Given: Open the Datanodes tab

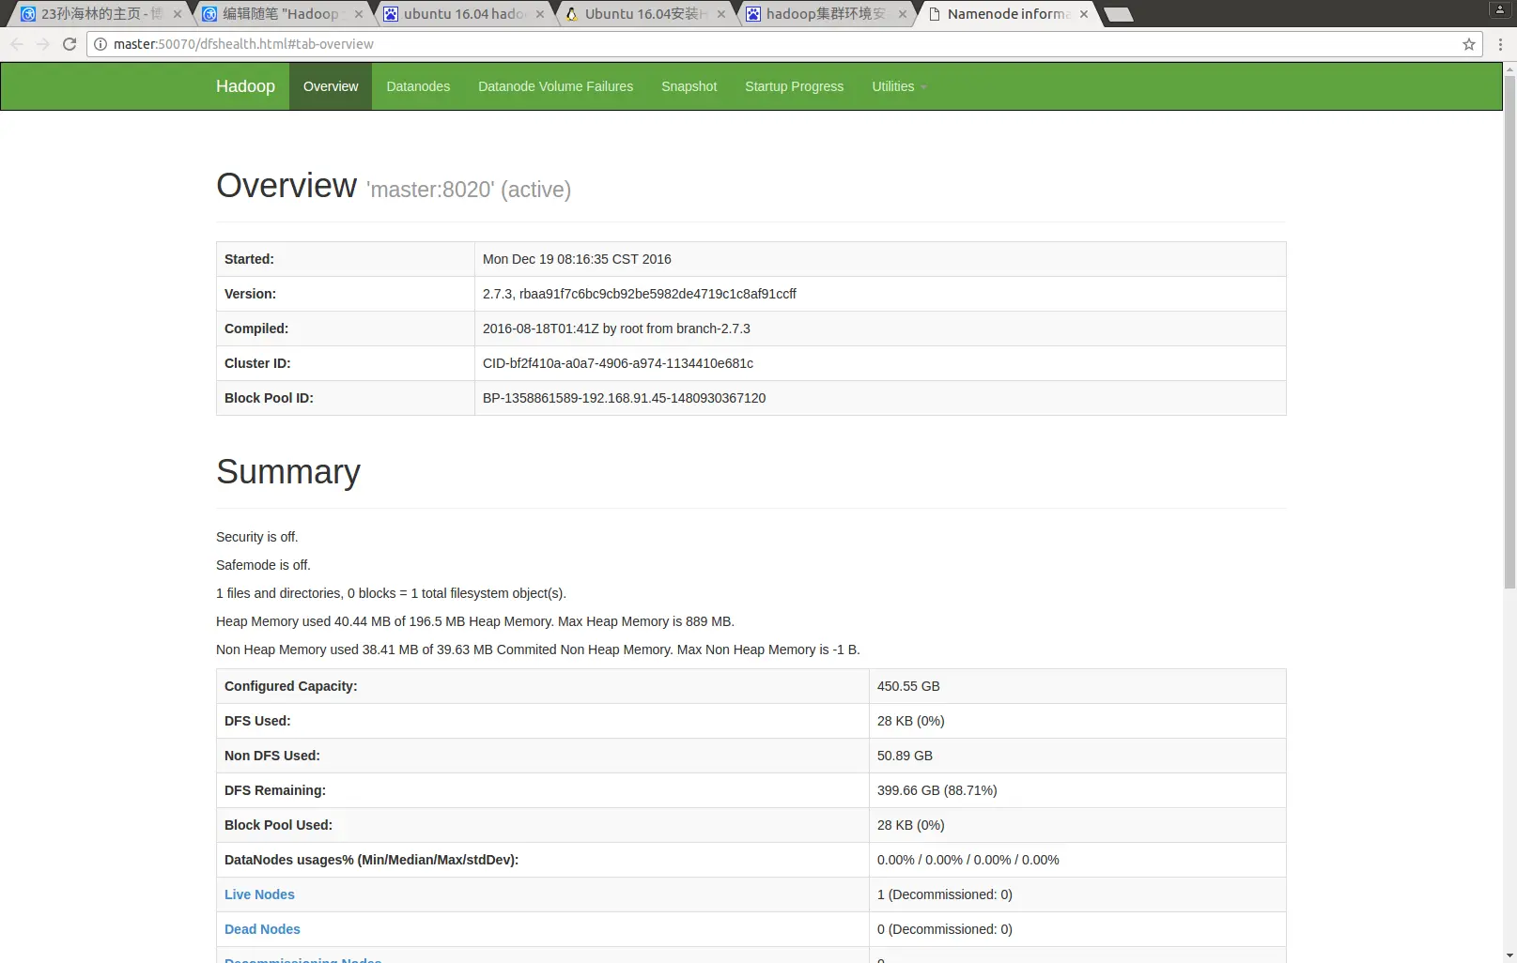Looking at the screenshot, I should pos(418,86).
